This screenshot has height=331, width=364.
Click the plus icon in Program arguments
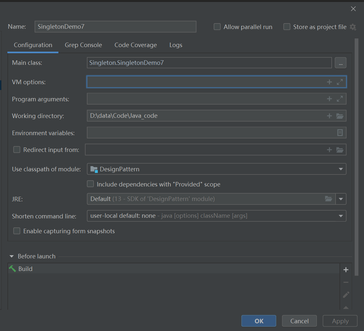click(329, 99)
